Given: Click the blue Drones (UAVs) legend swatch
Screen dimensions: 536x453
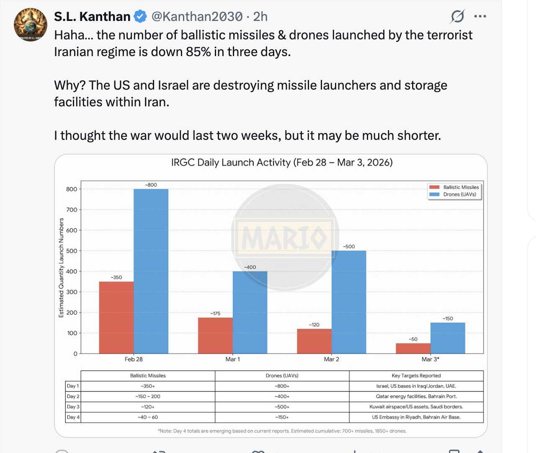Looking at the screenshot, I should (x=434, y=194).
